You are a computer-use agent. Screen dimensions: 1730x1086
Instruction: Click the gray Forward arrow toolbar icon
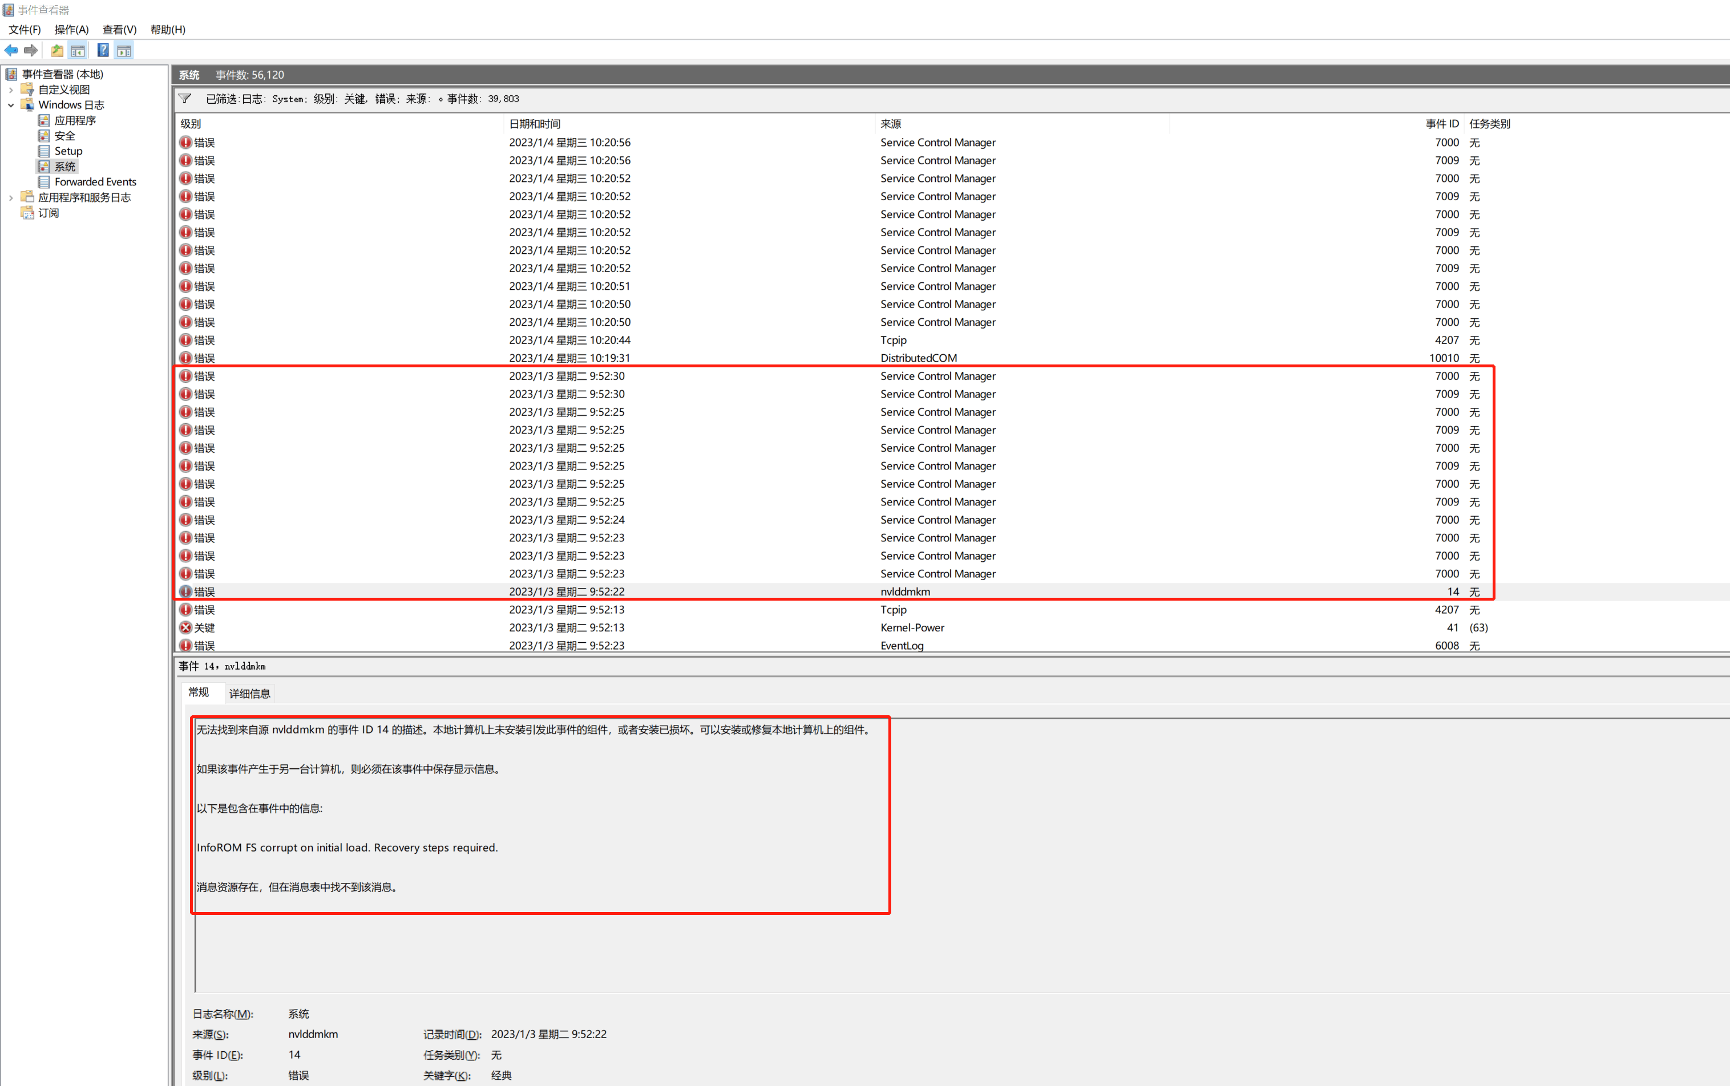31,50
